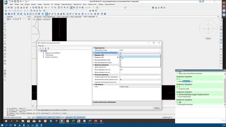Toggle ВЕС lineweight in status bar
226x127 pixels.
click(x=75, y=117)
